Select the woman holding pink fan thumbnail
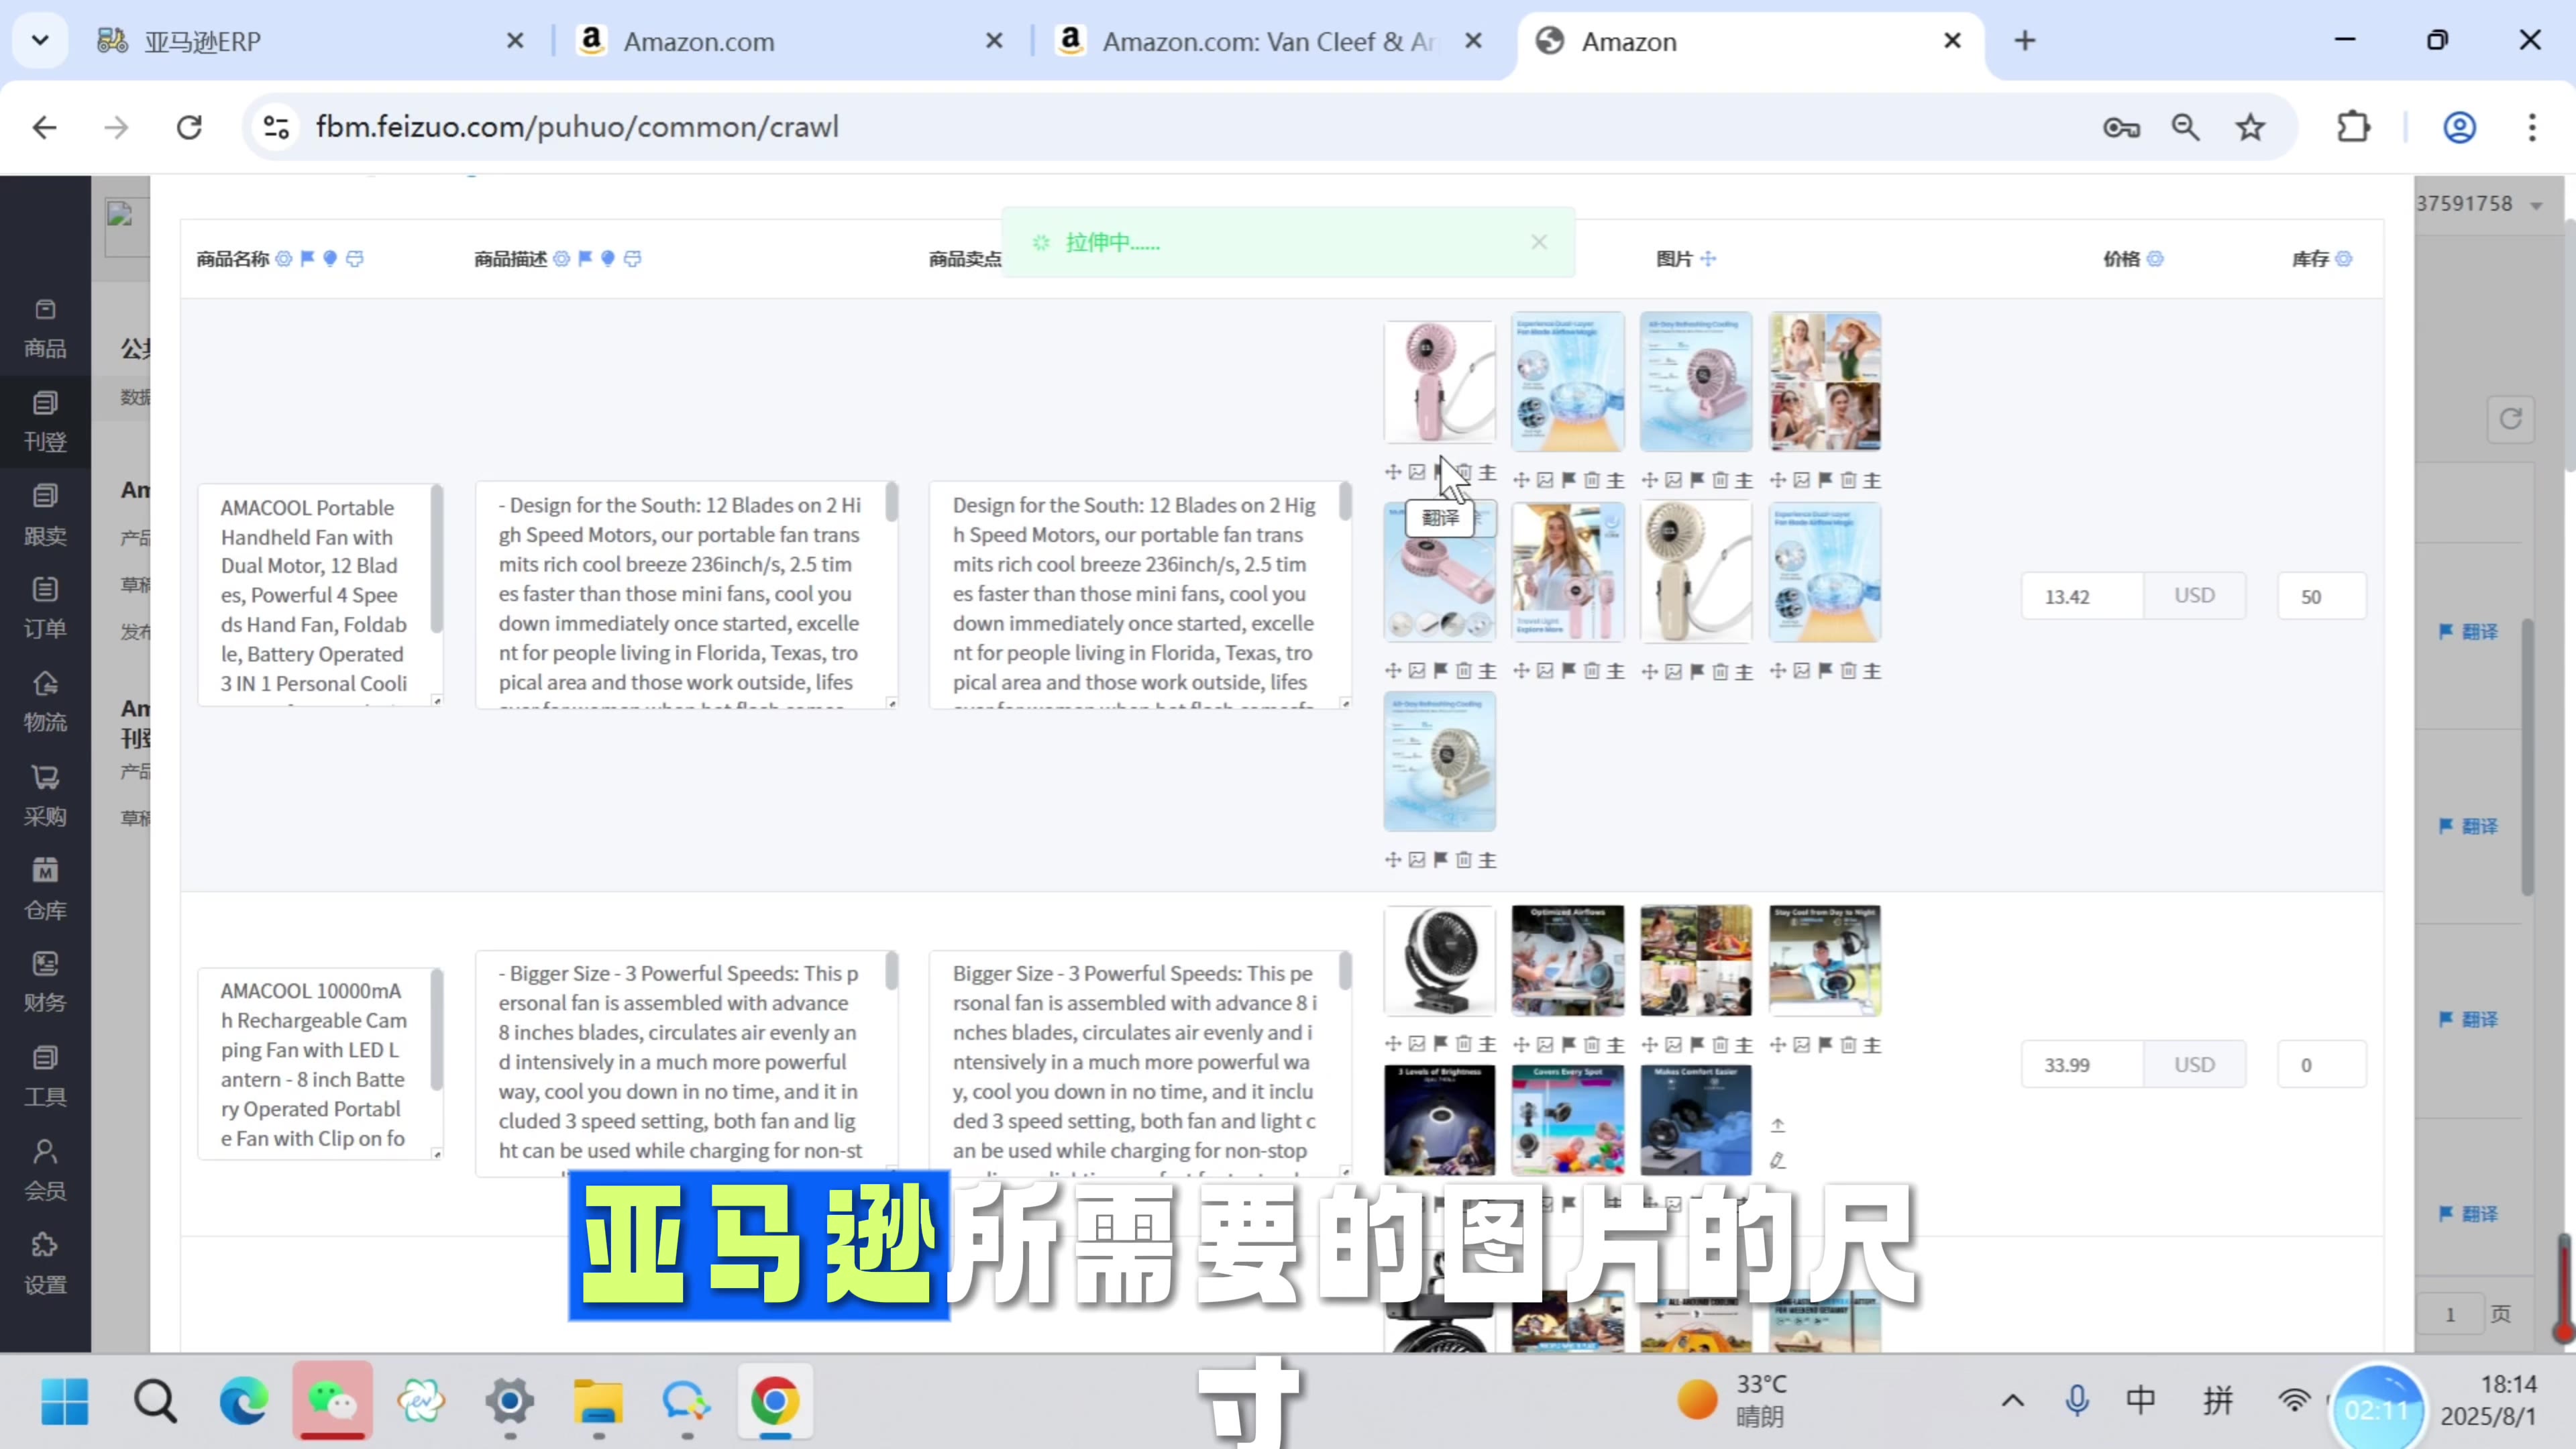The image size is (2576, 1449). tap(1567, 572)
